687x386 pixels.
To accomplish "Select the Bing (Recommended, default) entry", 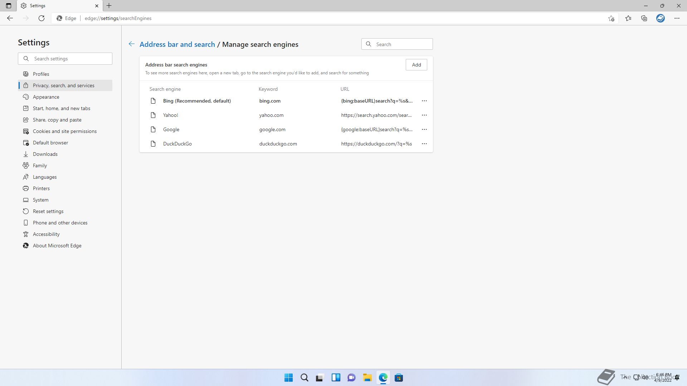I will 197,101.
